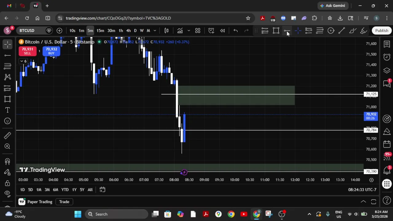Open the go-to-date calendar icon
This screenshot has width=393, height=221.
click(x=102, y=190)
